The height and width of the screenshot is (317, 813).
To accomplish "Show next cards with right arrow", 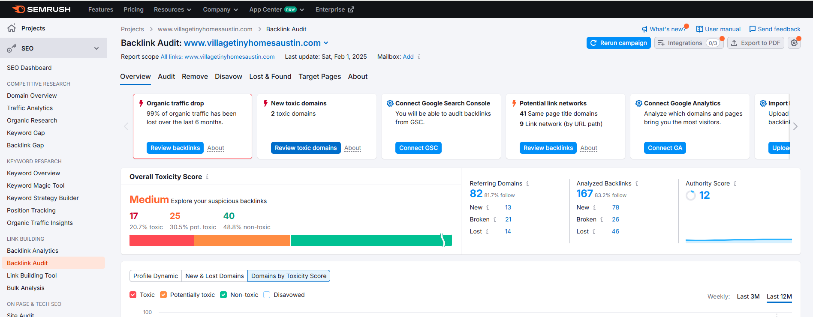I will tap(795, 126).
